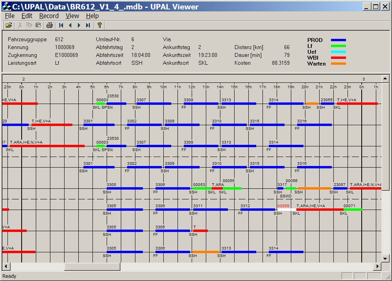Open the View menu
The image size is (392, 281).
pos(72,16)
